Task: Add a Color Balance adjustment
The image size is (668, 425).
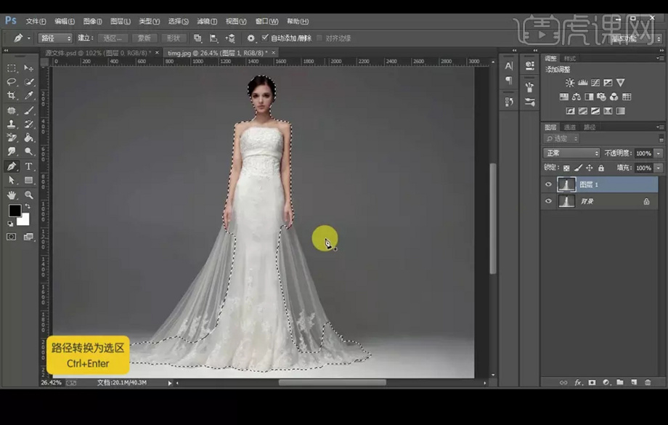Action: coord(577,97)
